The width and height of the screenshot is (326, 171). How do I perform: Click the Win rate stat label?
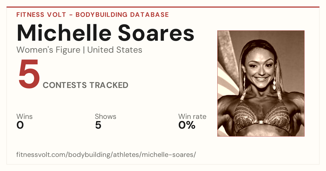[192, 117]
